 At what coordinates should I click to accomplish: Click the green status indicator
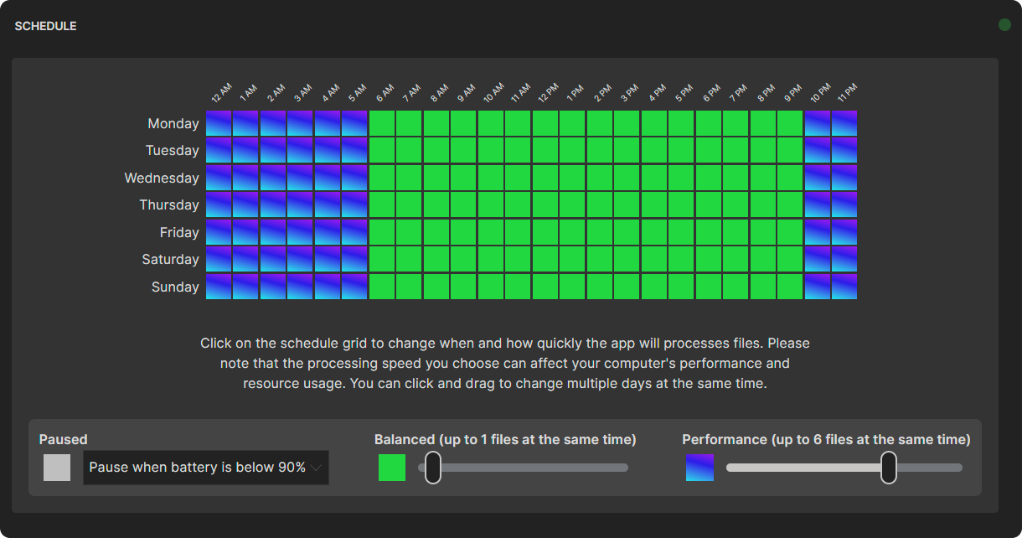pos(1004,24)
